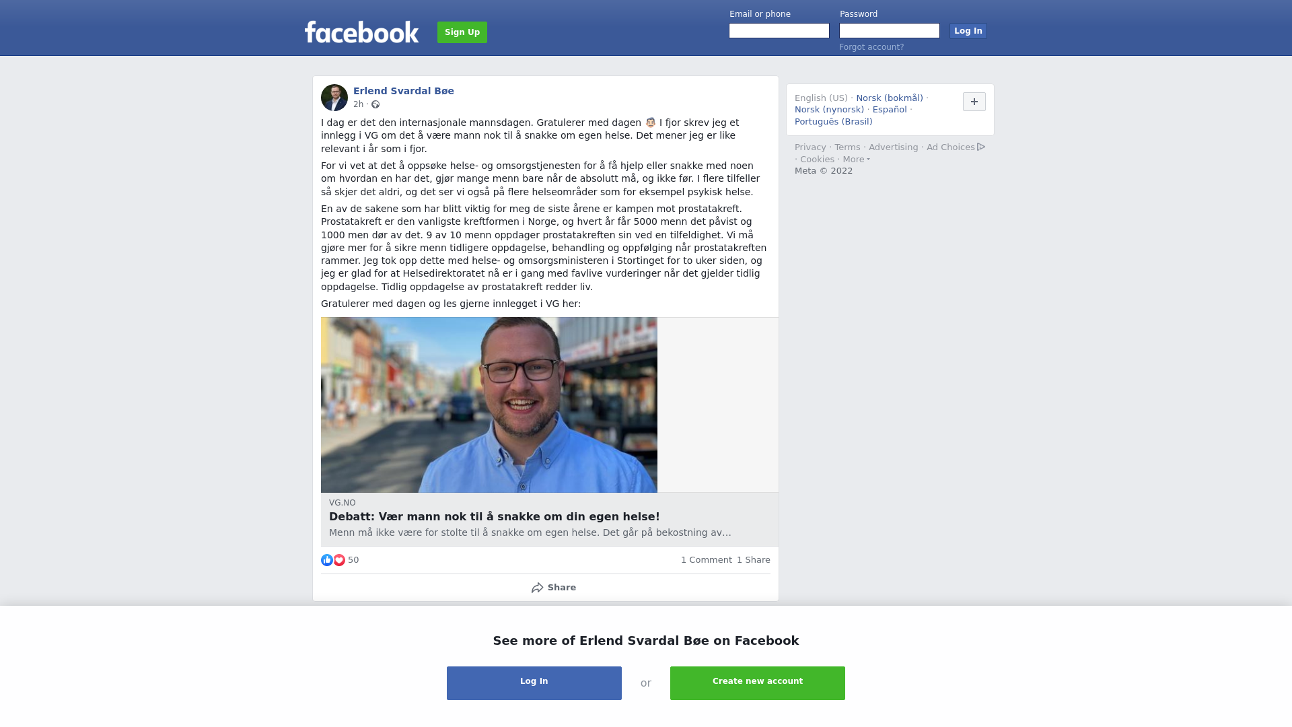Focus the Password input field
This screenshot has height=727, width=1292.
[890, 31]
